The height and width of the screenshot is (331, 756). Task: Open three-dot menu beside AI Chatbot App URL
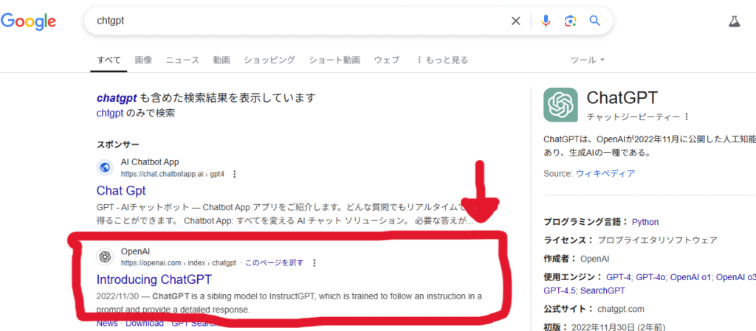click(x=234, y=174)
